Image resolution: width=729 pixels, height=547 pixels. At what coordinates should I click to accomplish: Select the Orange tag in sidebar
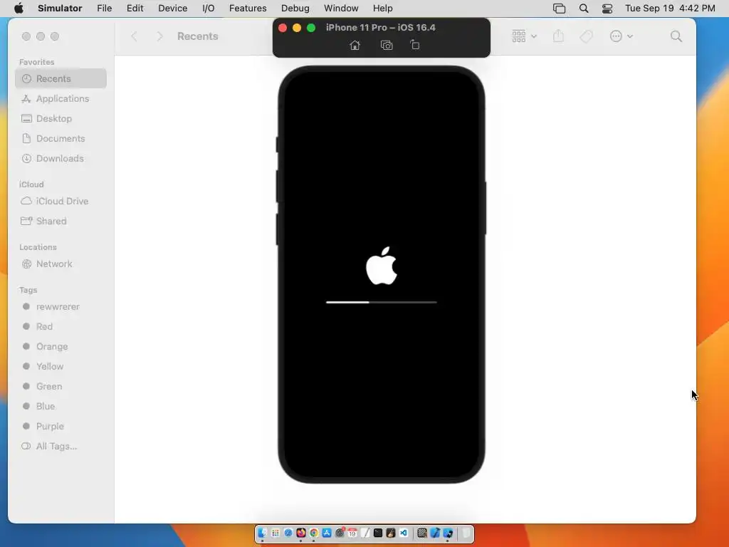[x=61, y=347]
